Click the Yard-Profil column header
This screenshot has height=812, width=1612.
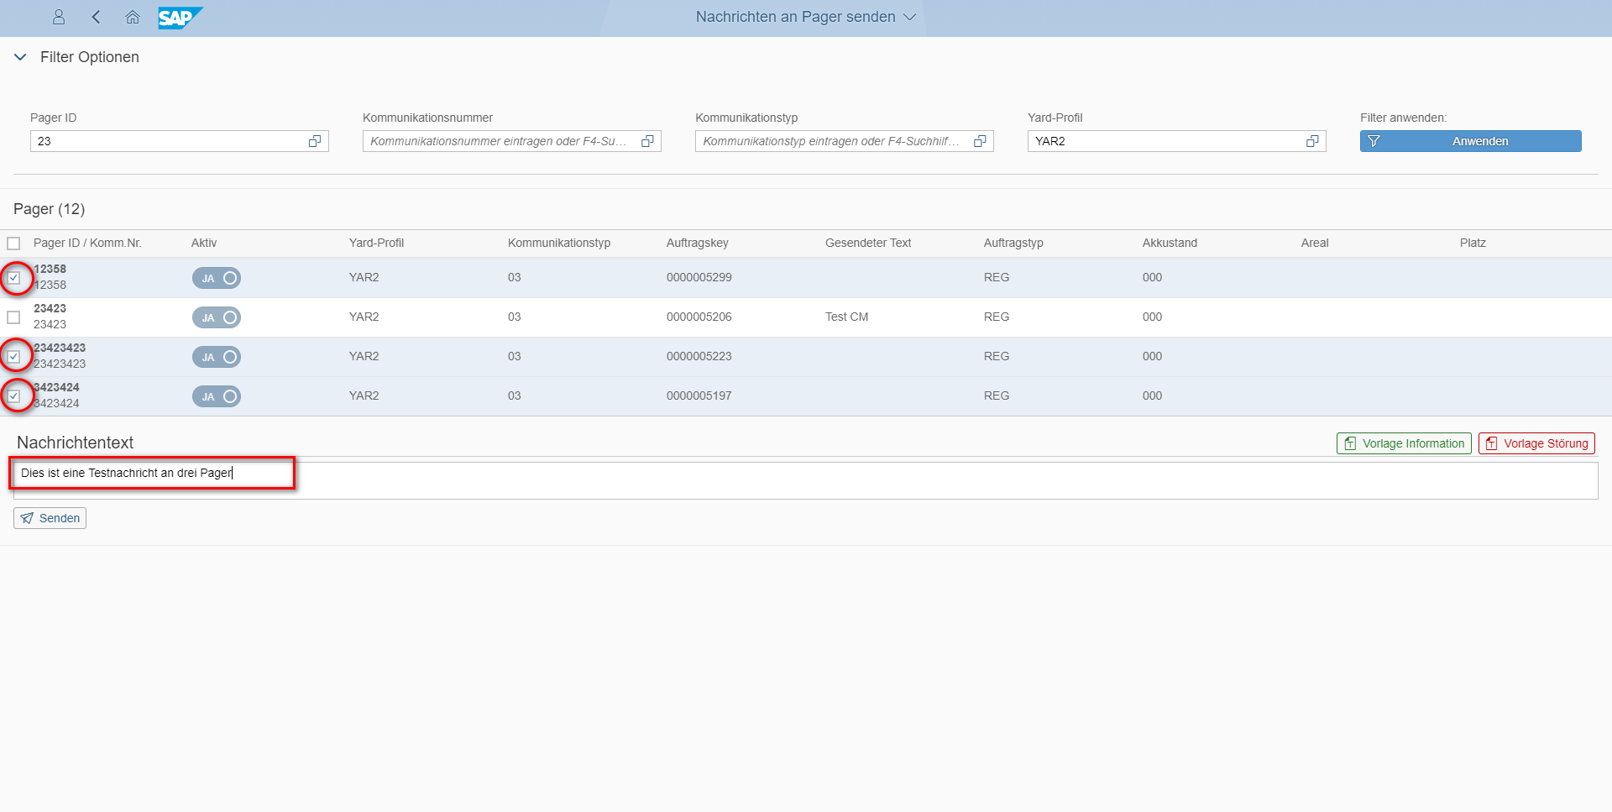[x=376, y=243]
